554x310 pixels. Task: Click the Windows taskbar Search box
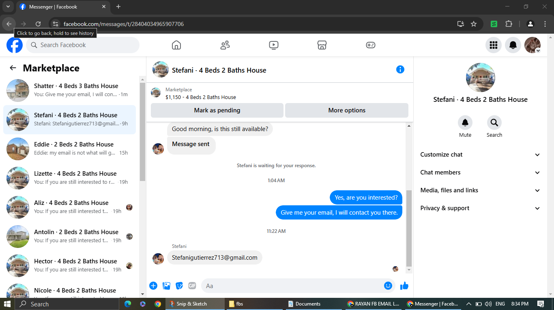(67, 304)
